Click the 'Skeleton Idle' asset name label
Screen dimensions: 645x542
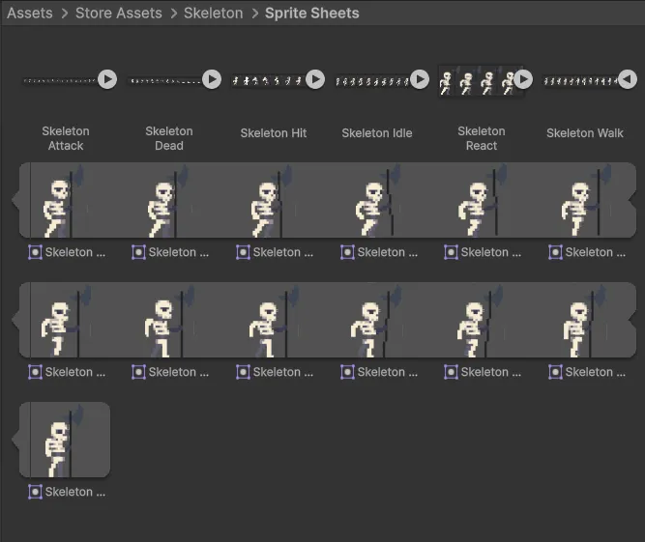tap(377, 133)
